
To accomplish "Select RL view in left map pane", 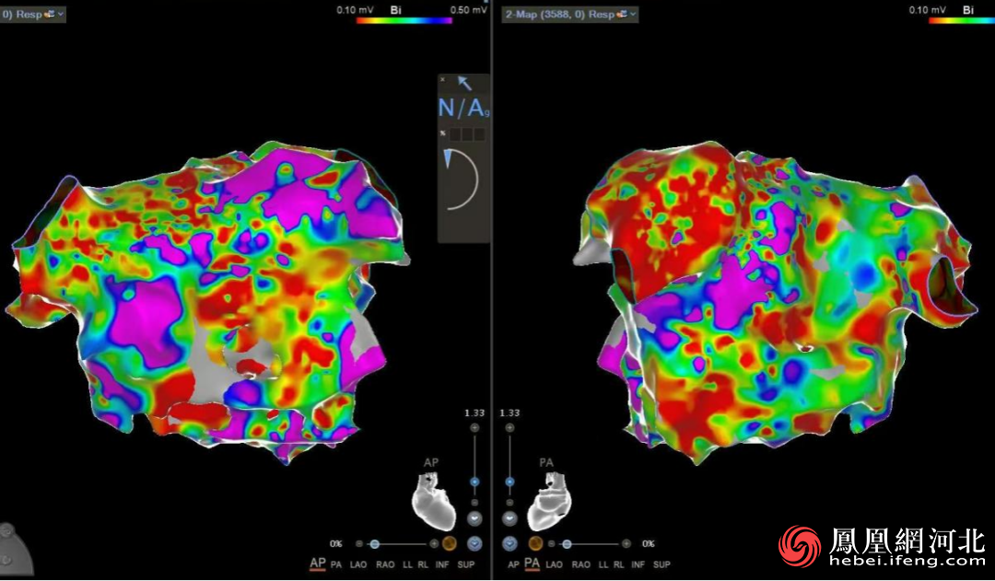I will pos(423,564).
